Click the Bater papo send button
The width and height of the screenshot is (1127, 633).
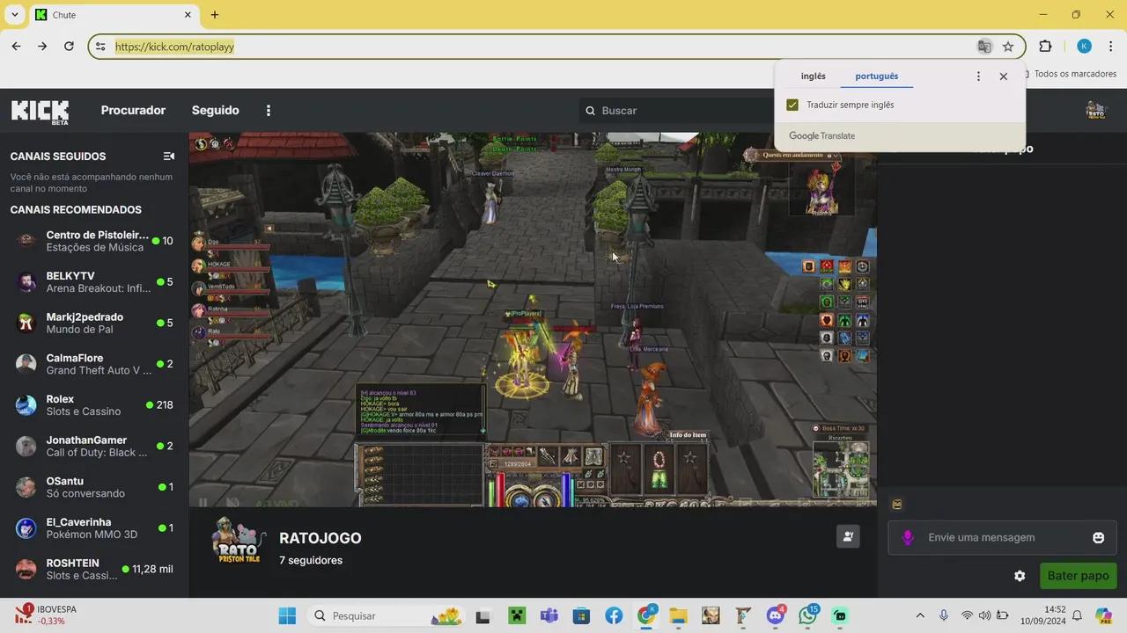coord(1078,576)
